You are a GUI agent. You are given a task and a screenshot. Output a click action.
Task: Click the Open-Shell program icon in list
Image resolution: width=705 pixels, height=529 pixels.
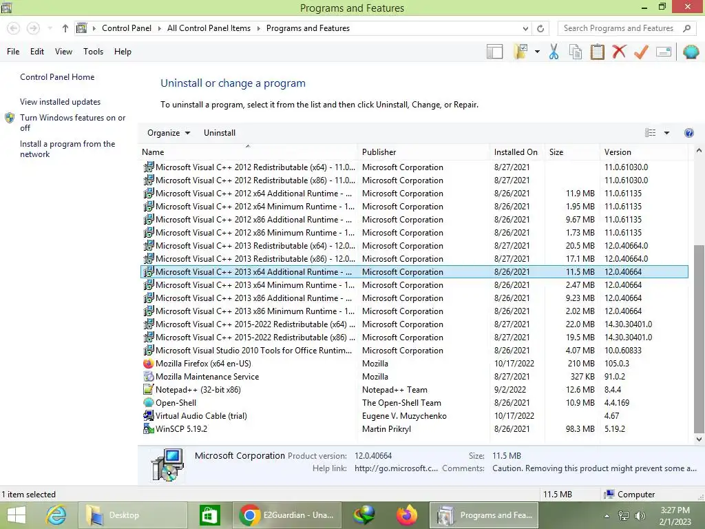tap(149, 402)
